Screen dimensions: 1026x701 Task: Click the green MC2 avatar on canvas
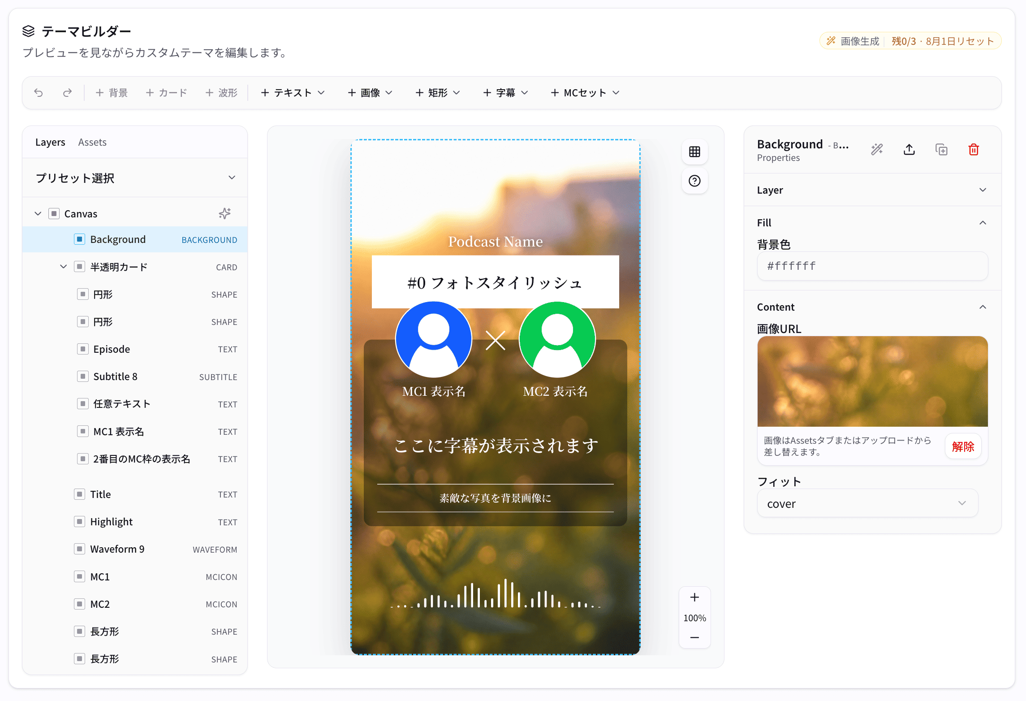[557, 340]
